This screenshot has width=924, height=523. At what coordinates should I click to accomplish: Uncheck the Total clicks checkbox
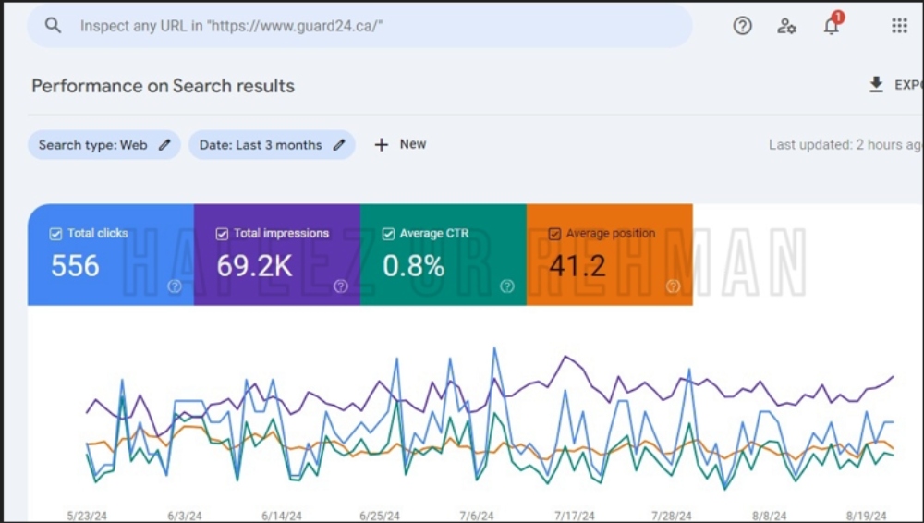(55, 234)
